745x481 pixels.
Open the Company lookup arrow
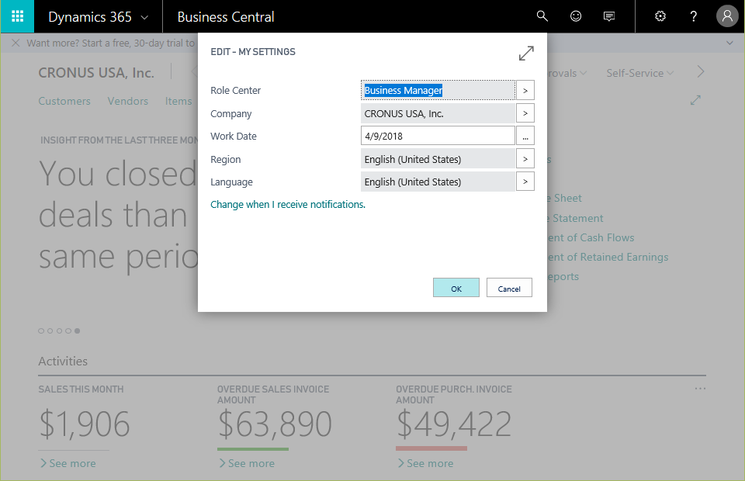pos(525,113)
